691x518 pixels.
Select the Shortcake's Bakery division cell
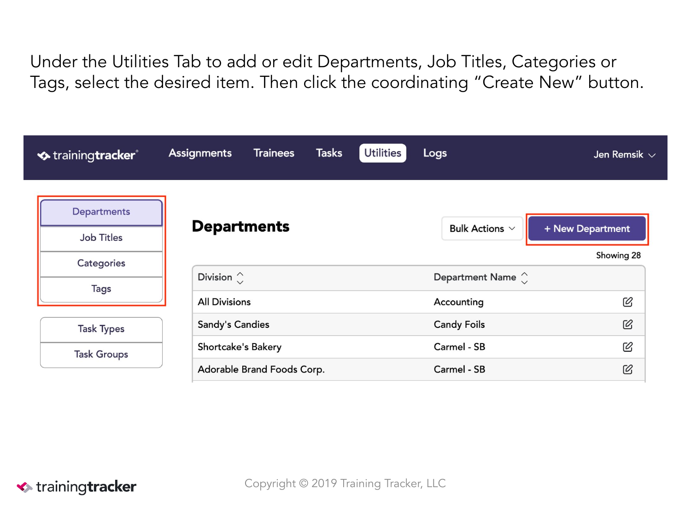[240, 347]
